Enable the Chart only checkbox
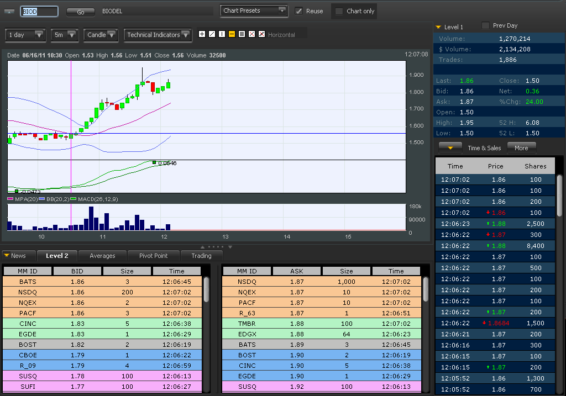The height and width of the screenshot is (396, 566). click(x=339, y=11)
